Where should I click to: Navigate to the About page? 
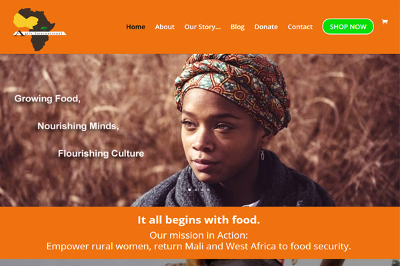(165, 27)
